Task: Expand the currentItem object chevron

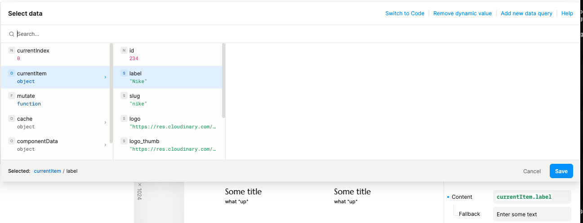Action: pyautogui.click(x=105, y=77)
